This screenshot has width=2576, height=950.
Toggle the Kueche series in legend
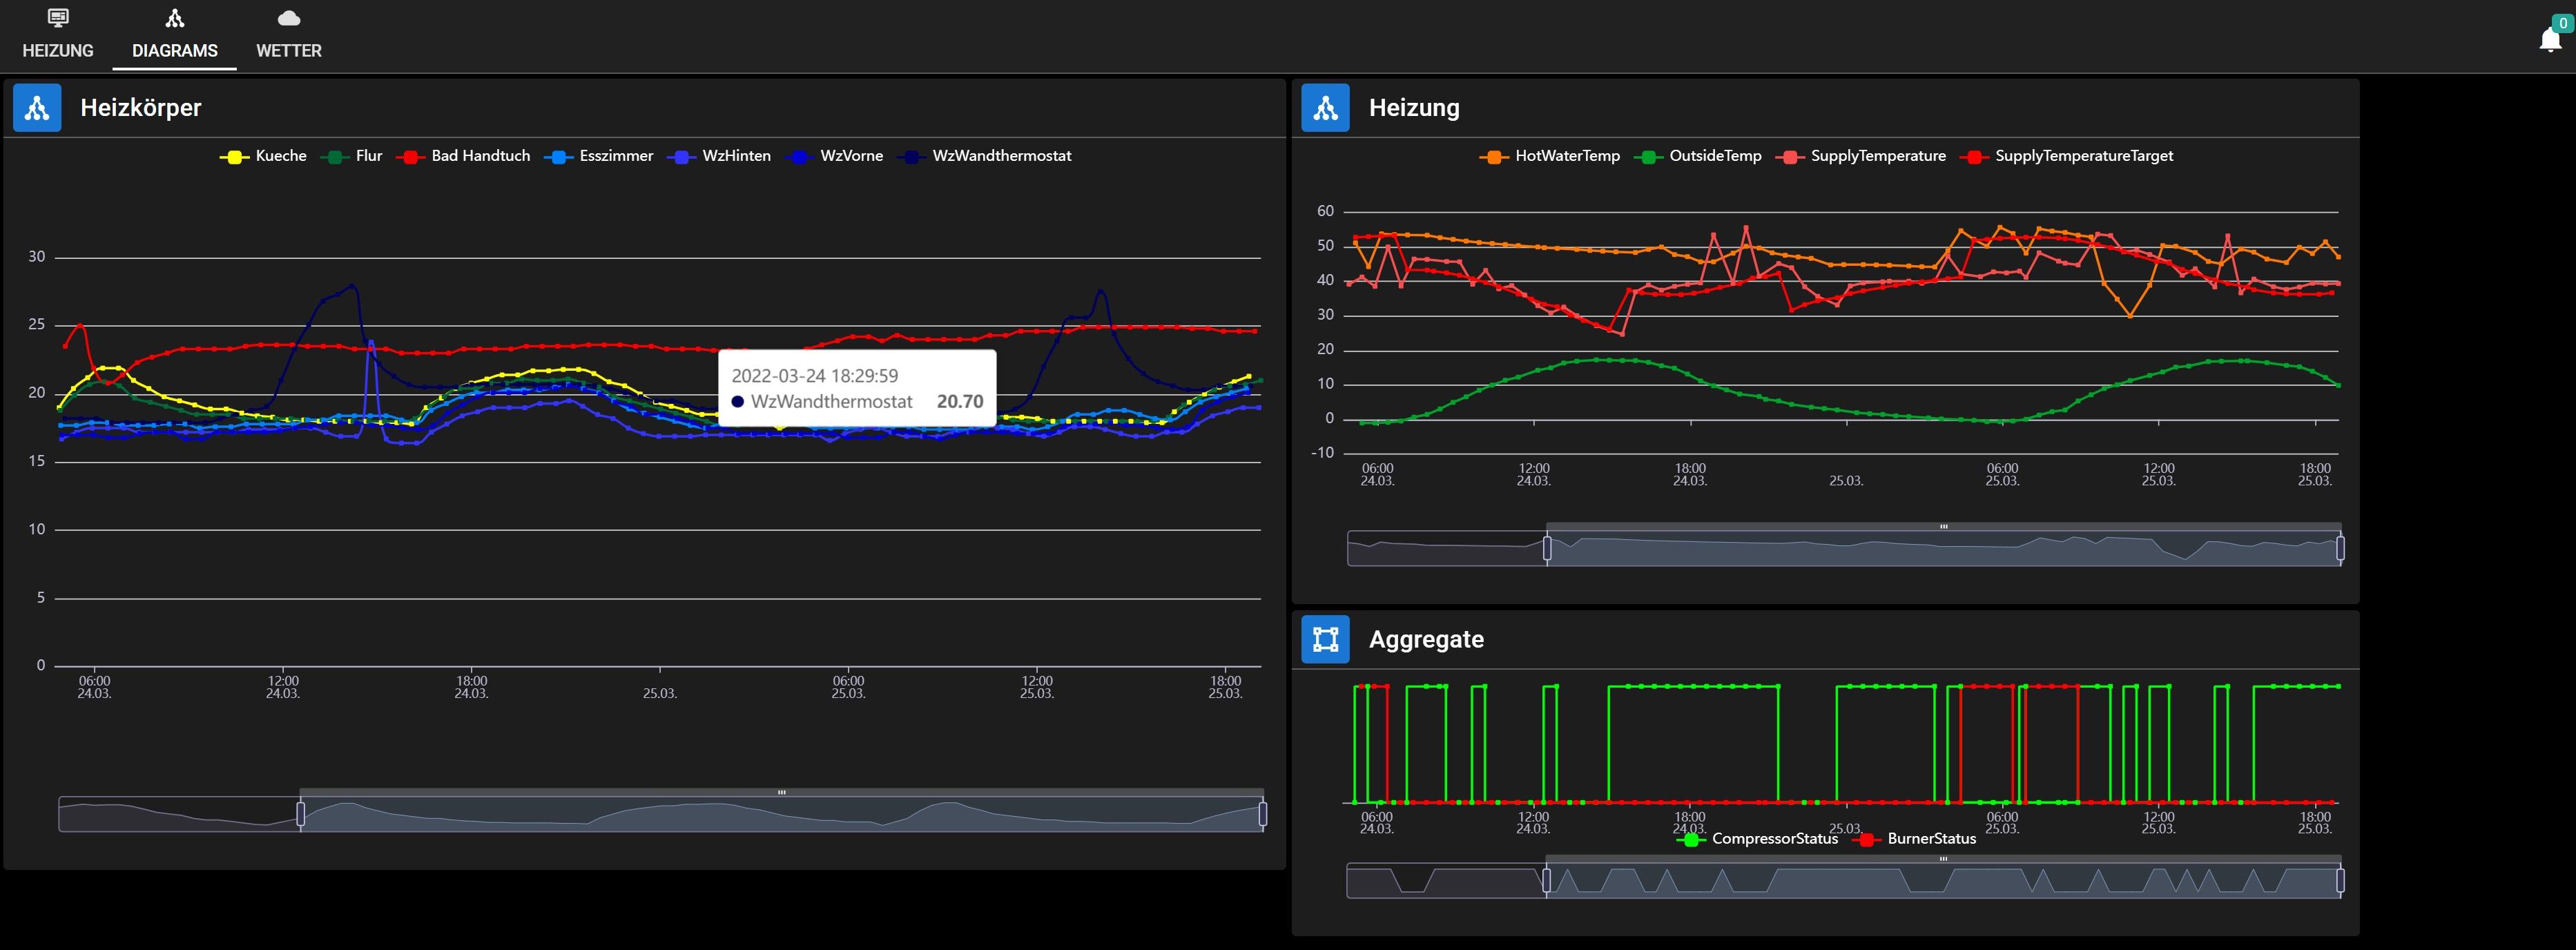(264, 156)
